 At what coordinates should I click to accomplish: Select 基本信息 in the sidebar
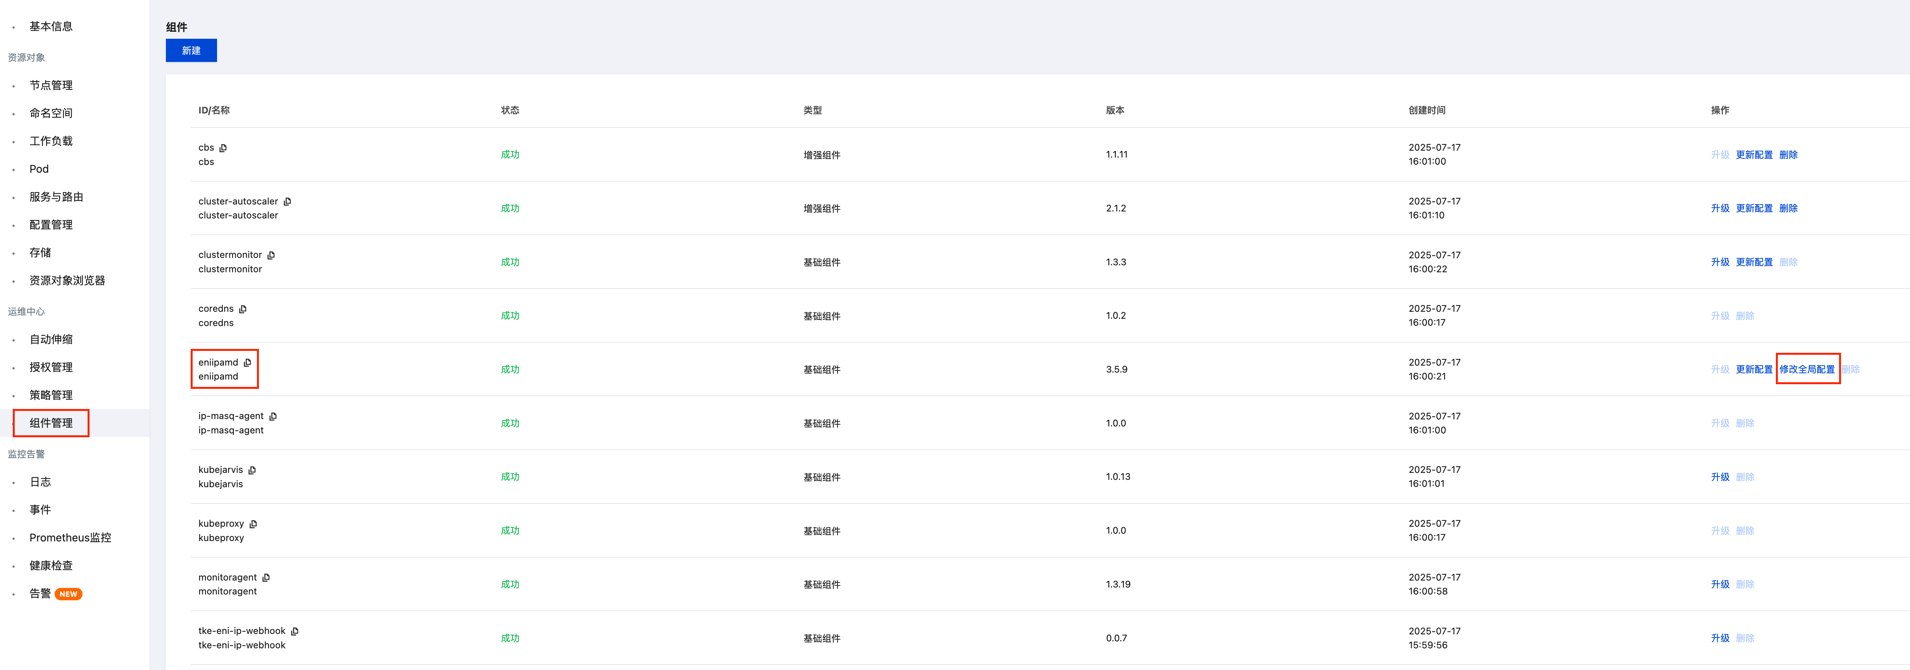[51, 27]
